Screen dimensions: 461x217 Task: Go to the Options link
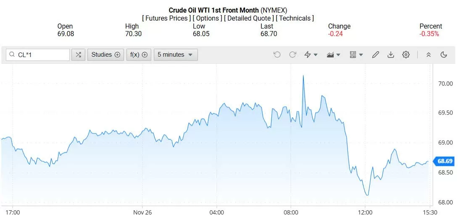tap(208, 18)
